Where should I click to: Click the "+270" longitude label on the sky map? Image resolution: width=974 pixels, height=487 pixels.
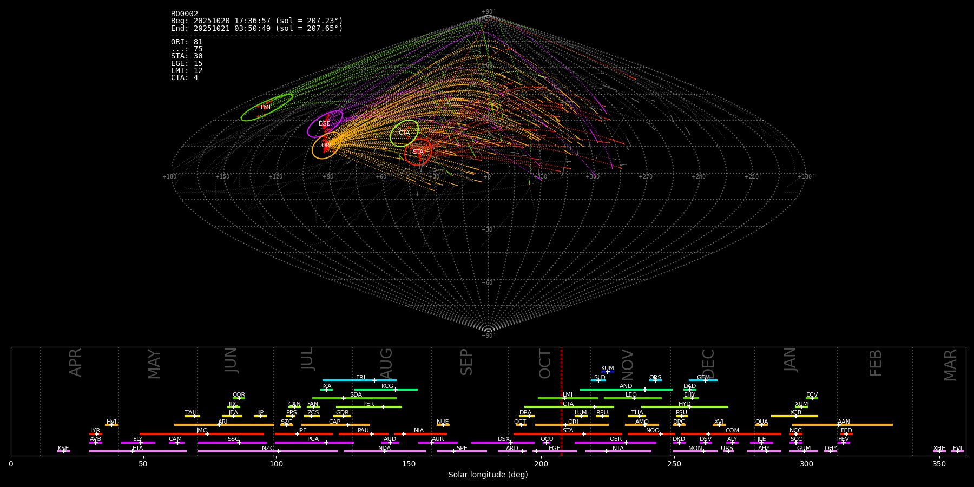pos(646,177)
